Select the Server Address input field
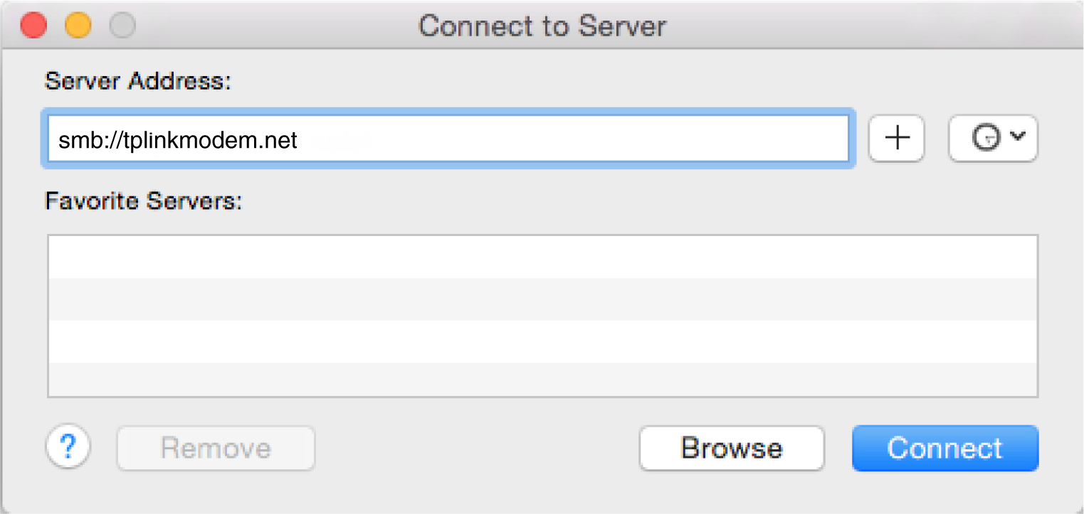Viewport: 1084px width, 514px height. 448,139
